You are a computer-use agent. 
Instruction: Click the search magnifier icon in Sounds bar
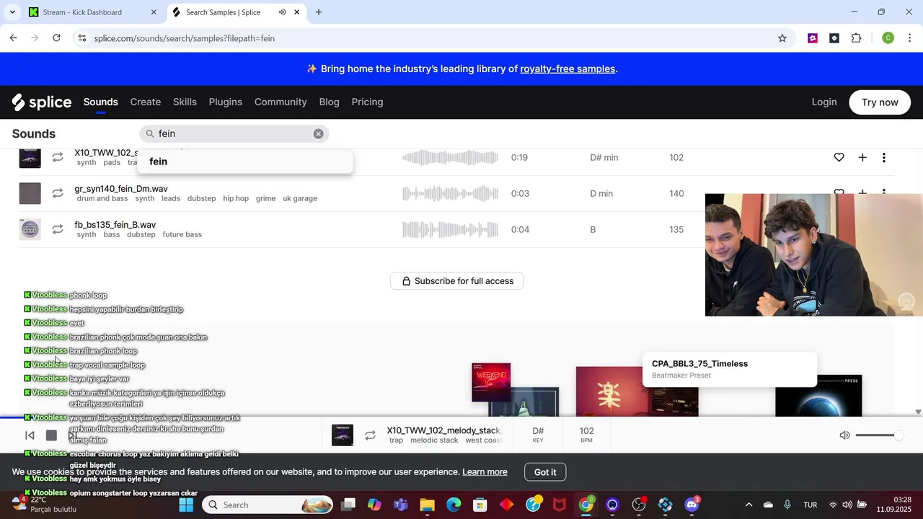coord(150,134)
